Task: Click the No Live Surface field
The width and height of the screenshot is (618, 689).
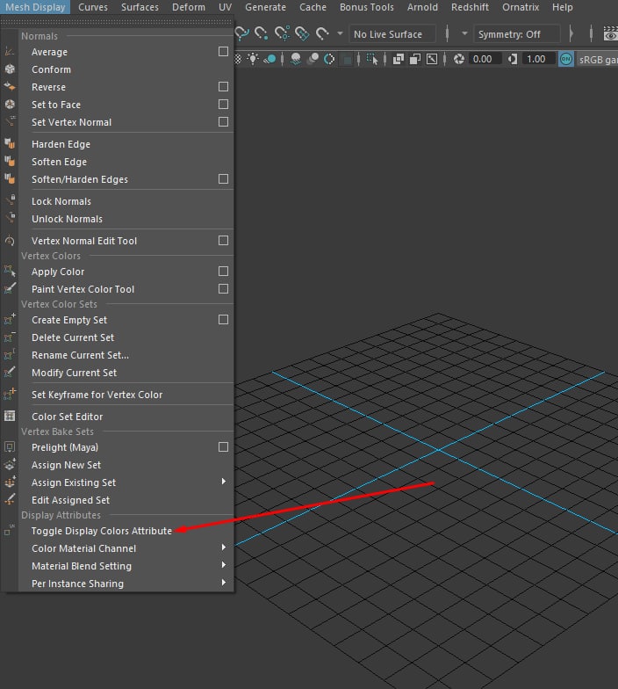Action: [393, 33]
